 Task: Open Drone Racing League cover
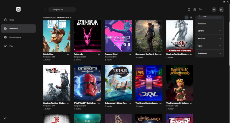[x=149, y=83]
